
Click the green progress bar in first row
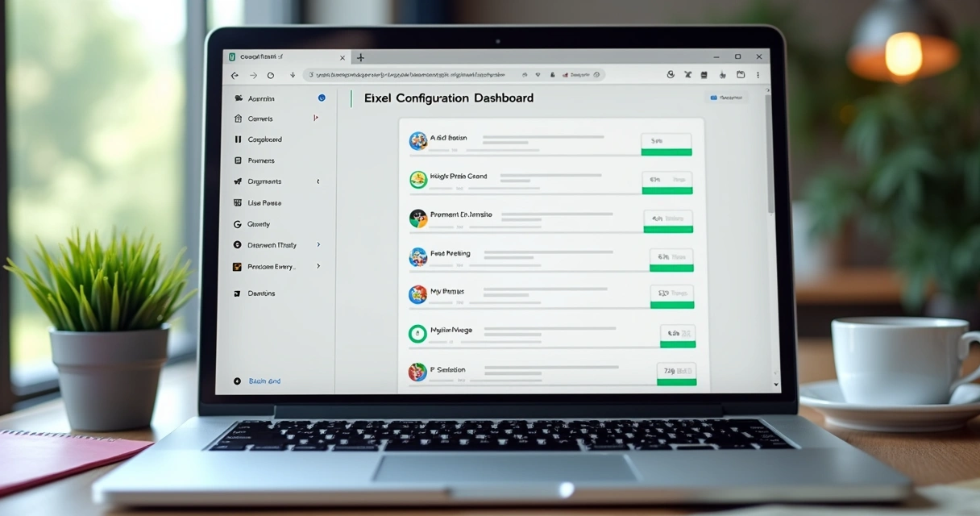pos(666,152)
